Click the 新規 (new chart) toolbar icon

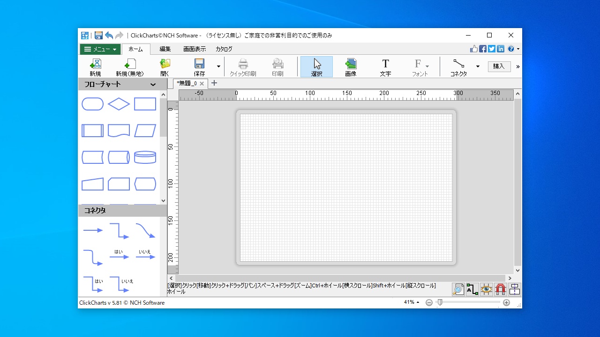click(x=95, y=67)
